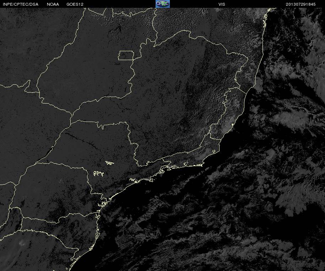
Task: Click the 201307291845 timestamp
Action: click(301, 4)
